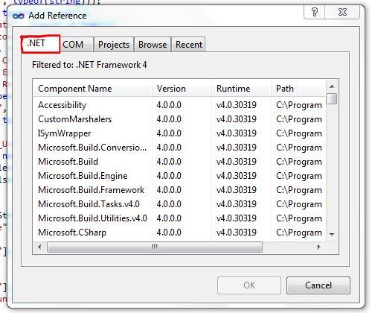Switch to the Projects tab
Image resolution: width=372 pixels, height=313 pixels.
tap(114, 45)
